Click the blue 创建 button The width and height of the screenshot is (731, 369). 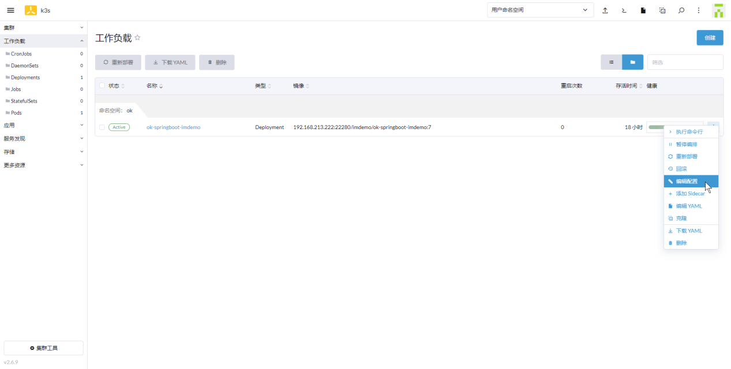pyautogui.click(x=710, y=38)
